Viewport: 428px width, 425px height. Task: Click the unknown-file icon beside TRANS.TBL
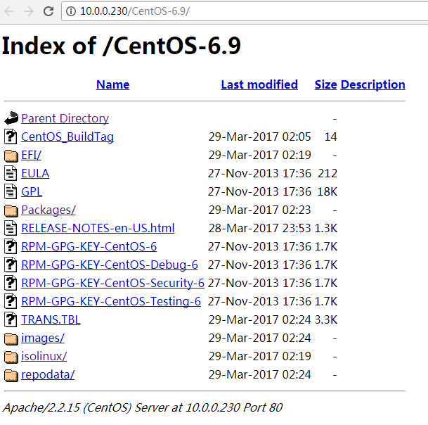click(x=11, y=319)
